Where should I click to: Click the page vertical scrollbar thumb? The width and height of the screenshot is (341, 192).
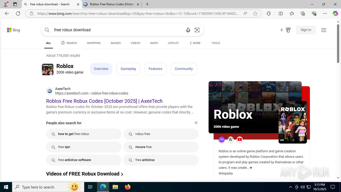coord(338,43)
